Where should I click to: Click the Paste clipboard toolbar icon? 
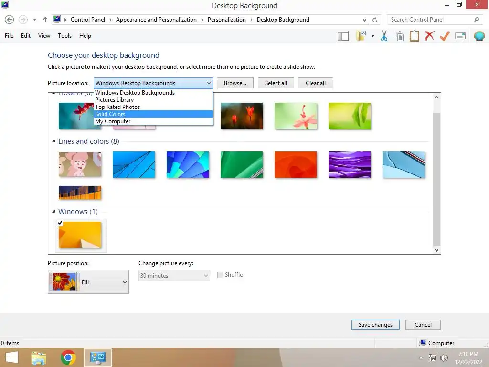click(x=414, y=36)
